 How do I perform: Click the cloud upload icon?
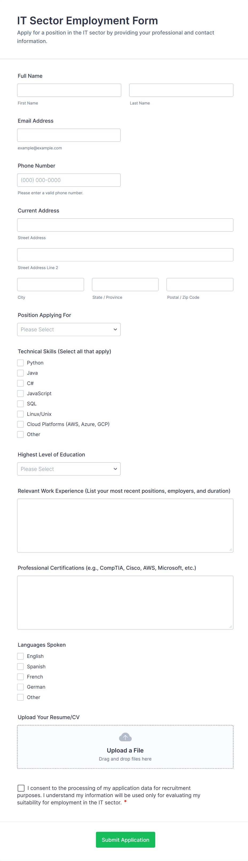[125, 737]
